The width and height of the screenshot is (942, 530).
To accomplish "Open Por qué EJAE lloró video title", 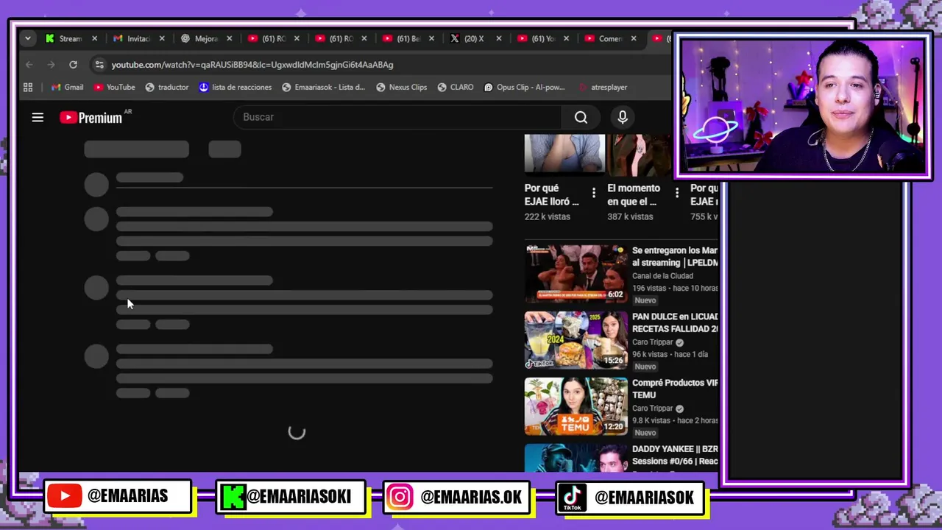I will 552,195.
